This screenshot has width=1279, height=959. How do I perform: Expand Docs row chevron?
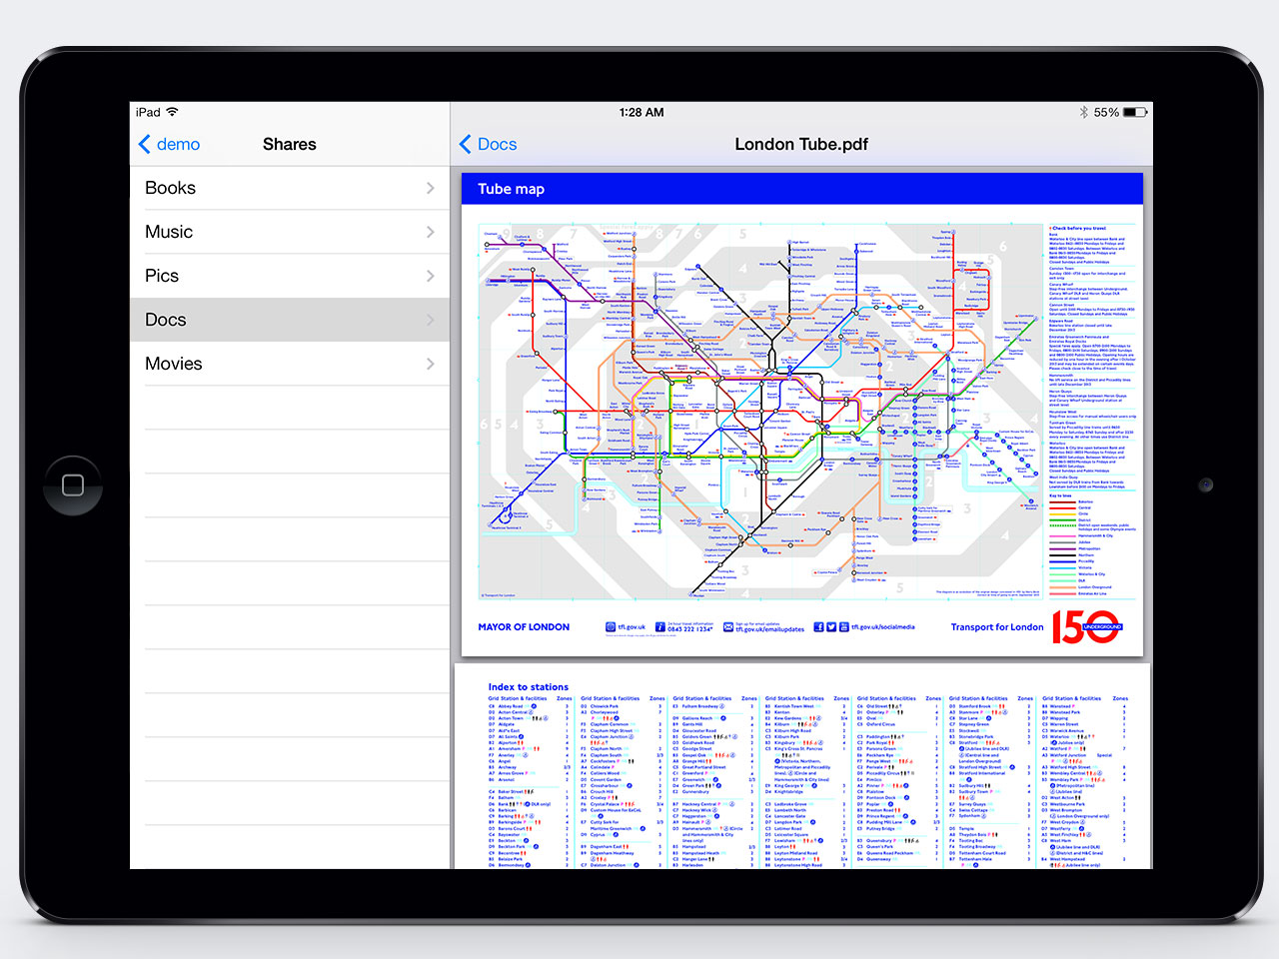coord(431,320)
